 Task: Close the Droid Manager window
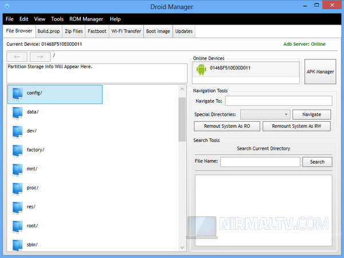click(332, 5)
